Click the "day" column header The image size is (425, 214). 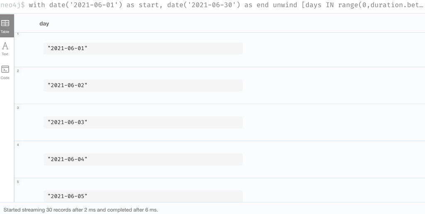tap(44, 24)
